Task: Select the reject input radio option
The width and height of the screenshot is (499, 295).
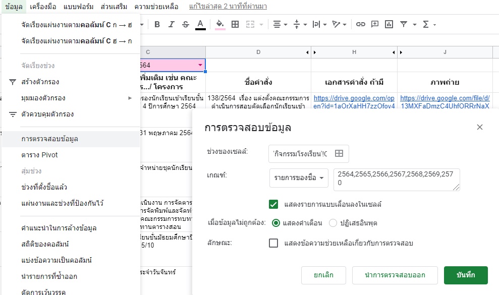Action: tap(333, 223)
